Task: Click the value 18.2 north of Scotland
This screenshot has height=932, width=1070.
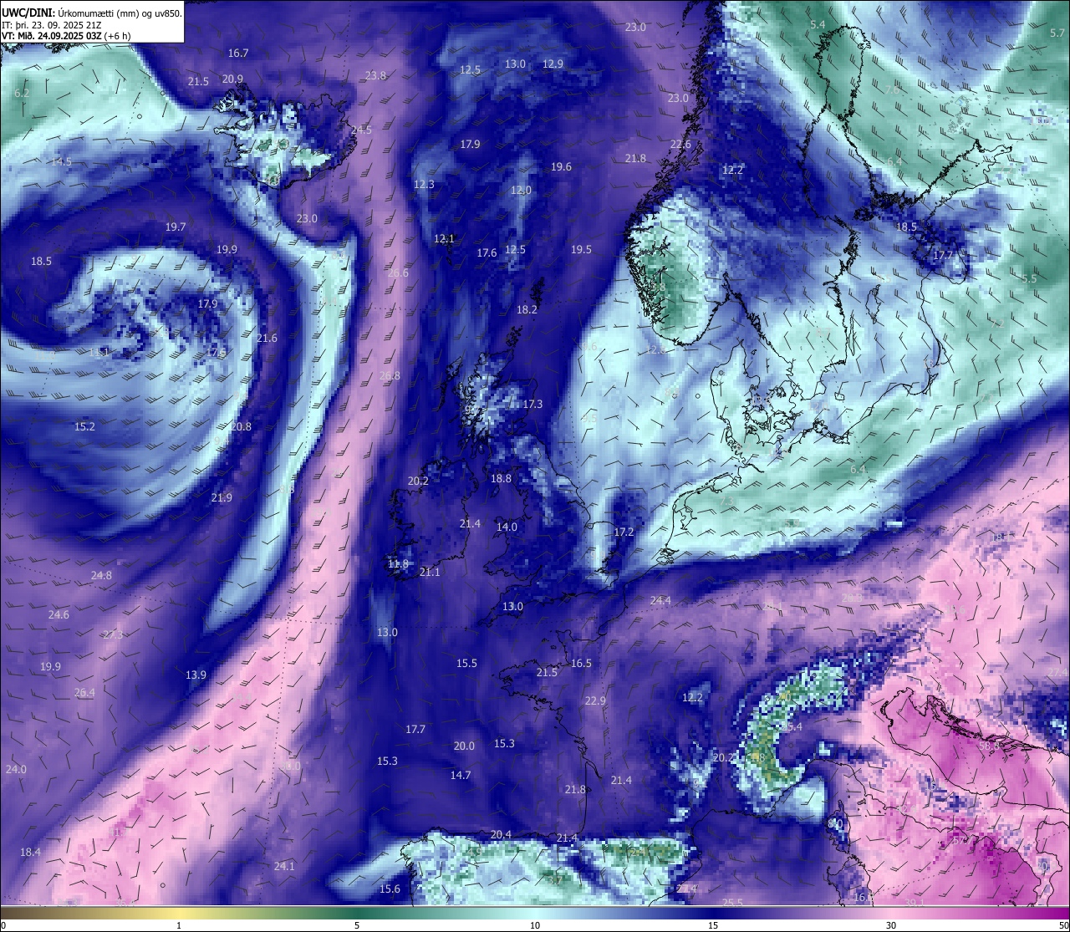Action: 527,310
